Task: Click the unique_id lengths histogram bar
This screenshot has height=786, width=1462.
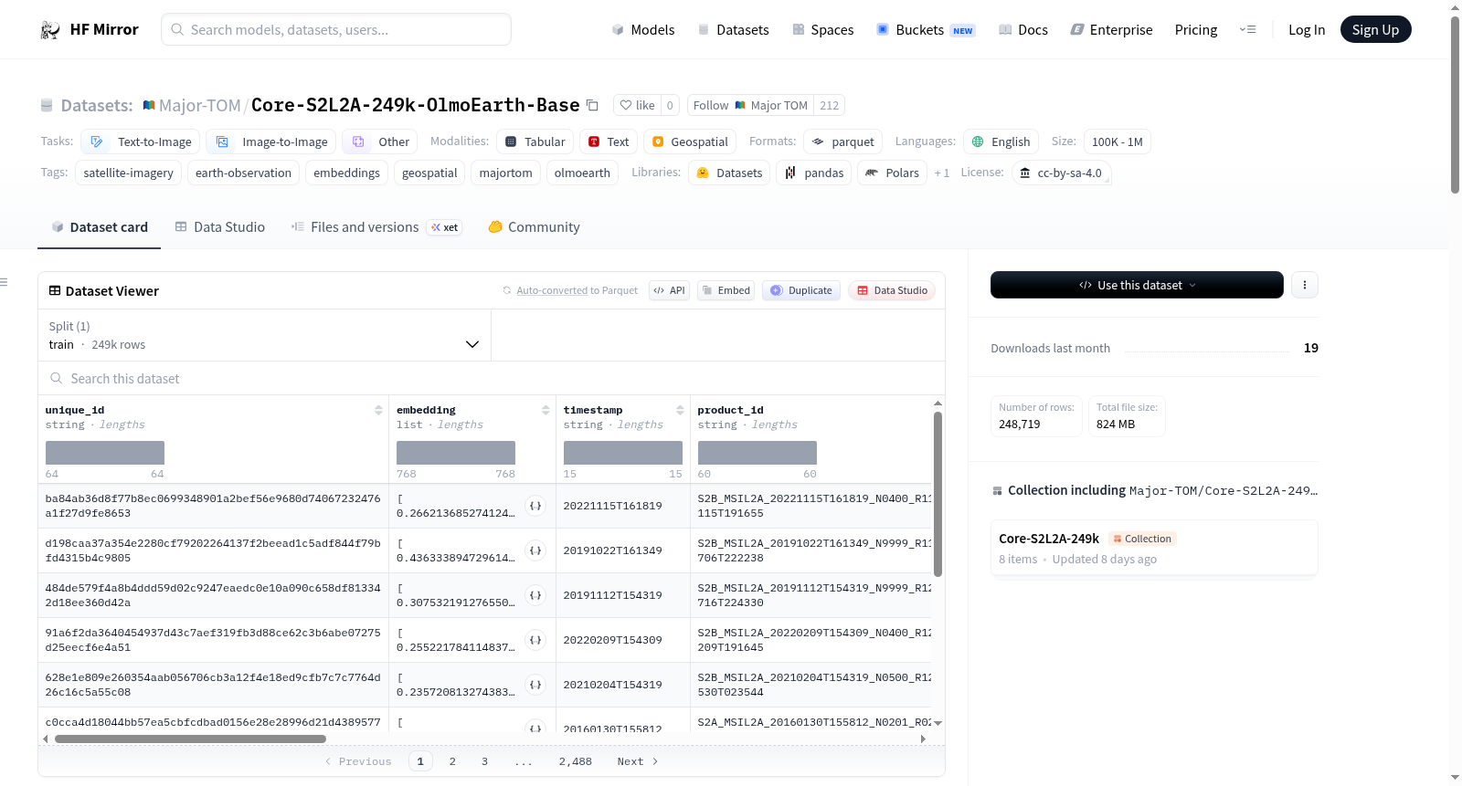Action: [105, 453]
